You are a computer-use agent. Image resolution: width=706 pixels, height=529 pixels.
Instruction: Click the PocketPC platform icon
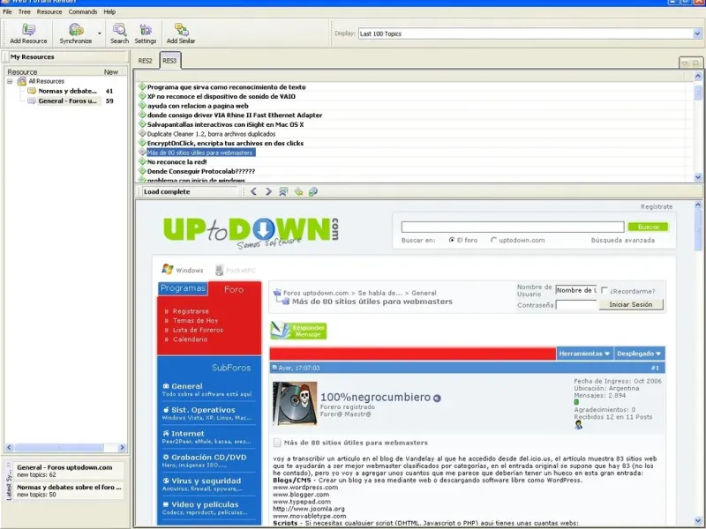coord(219,270)
